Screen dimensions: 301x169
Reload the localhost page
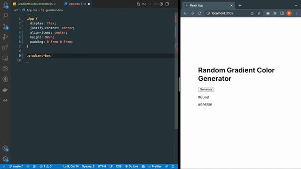point(199,13)
